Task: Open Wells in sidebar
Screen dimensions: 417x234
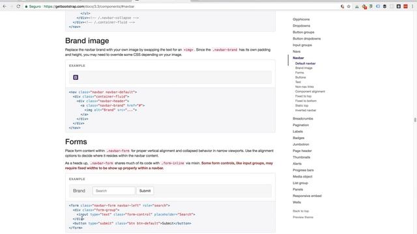Action: pos(297,202)
